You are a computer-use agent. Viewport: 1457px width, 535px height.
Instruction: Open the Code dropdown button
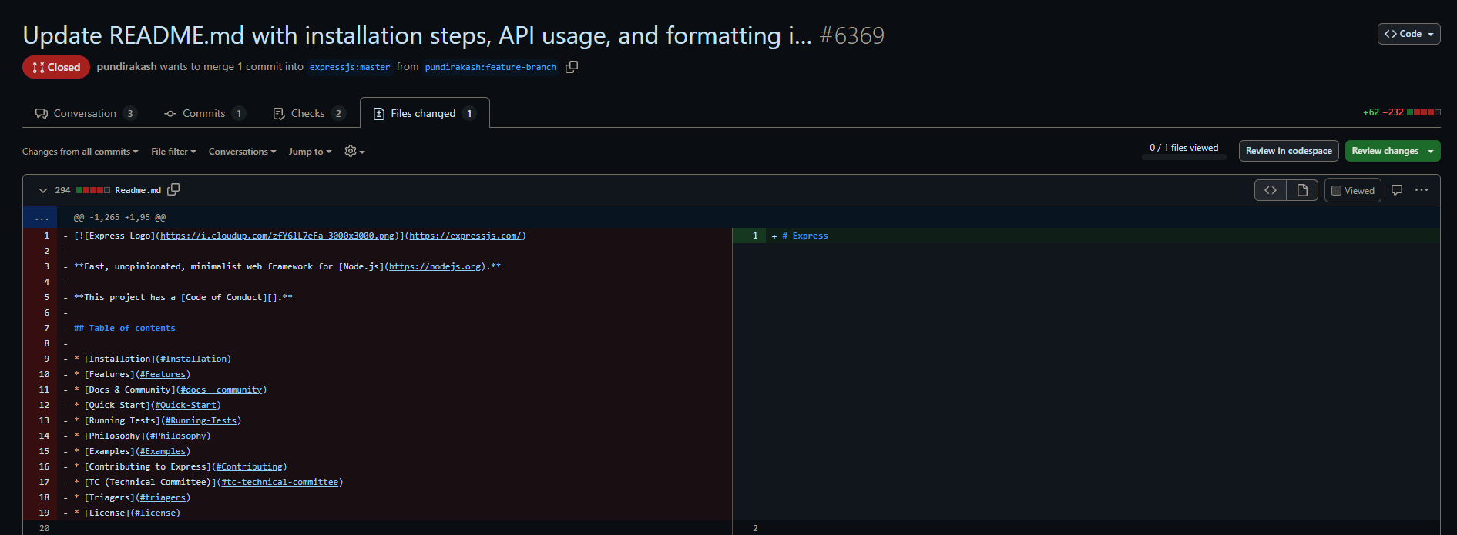[x=1408, y=34]
